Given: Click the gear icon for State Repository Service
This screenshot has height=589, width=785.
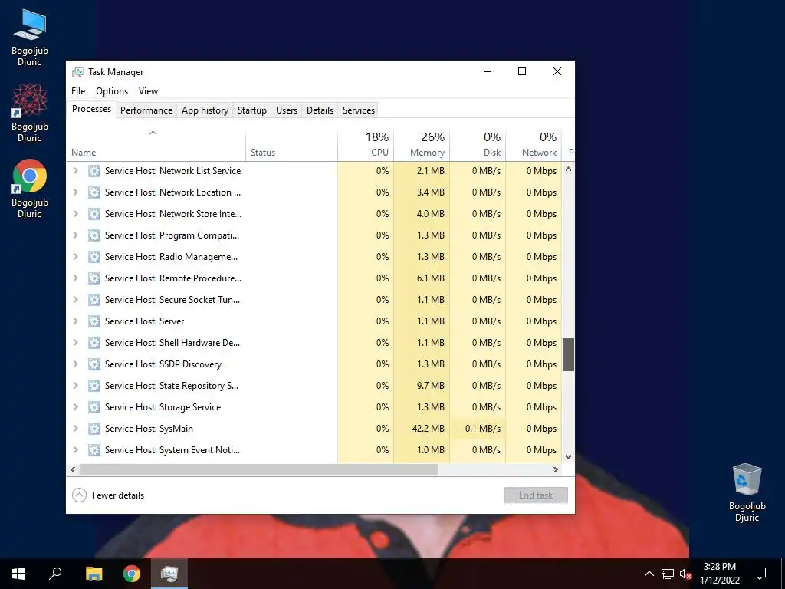Looking at the screenshot, I should click(x=94, y=386).
